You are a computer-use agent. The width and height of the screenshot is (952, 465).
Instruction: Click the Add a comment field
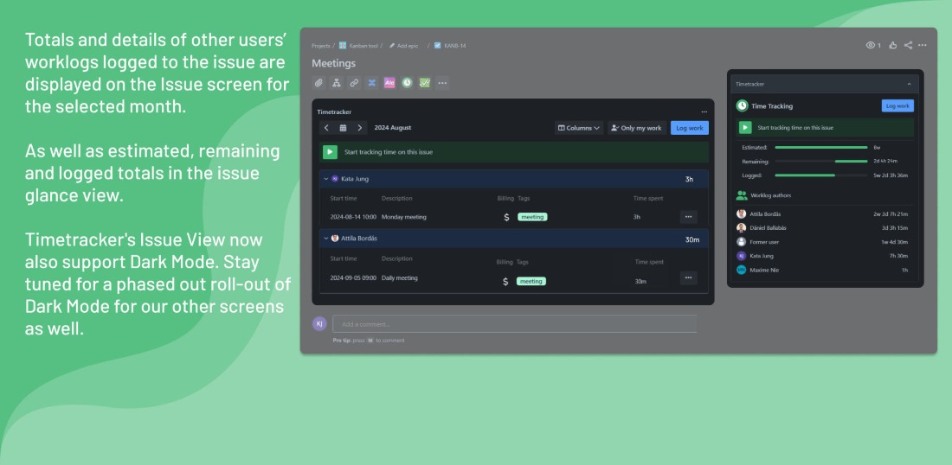514,324
